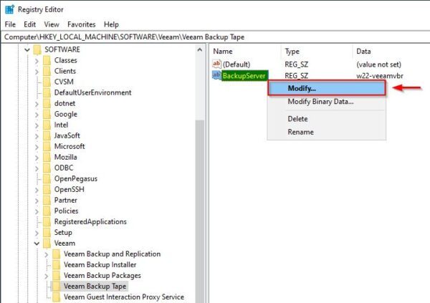Expand the Classes key

[37, 61]
